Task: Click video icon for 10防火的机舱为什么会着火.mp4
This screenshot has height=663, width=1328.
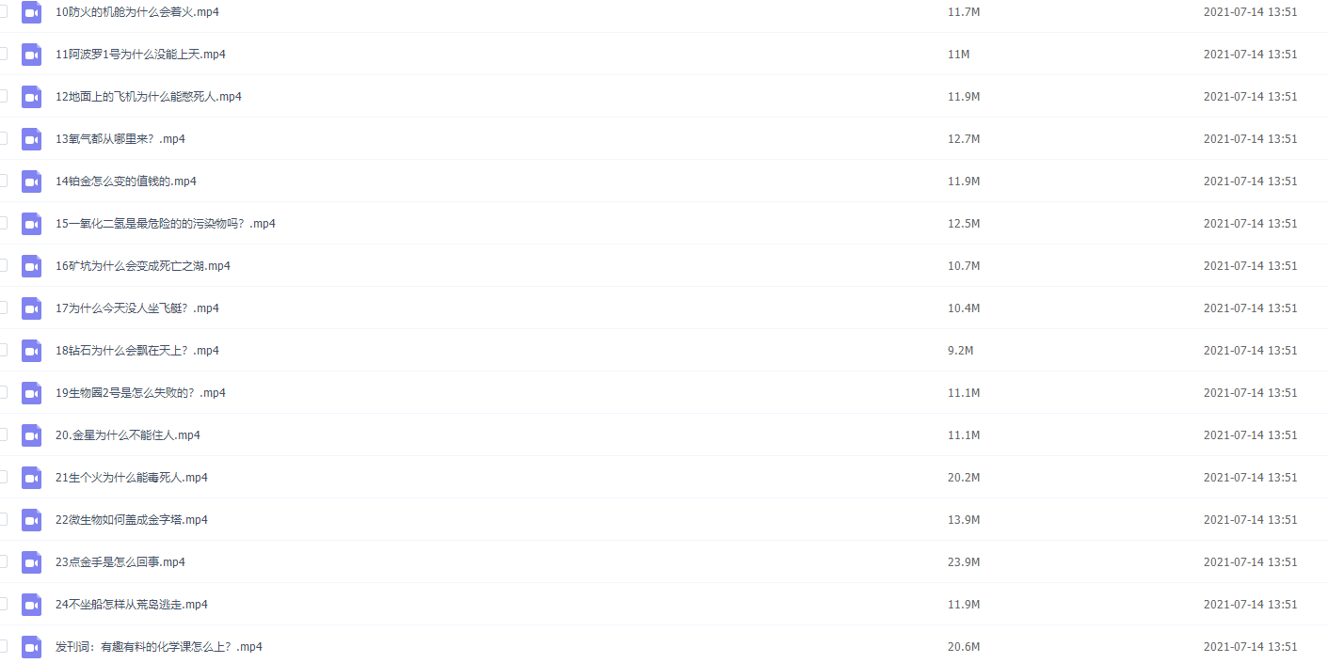Action: 32,12
